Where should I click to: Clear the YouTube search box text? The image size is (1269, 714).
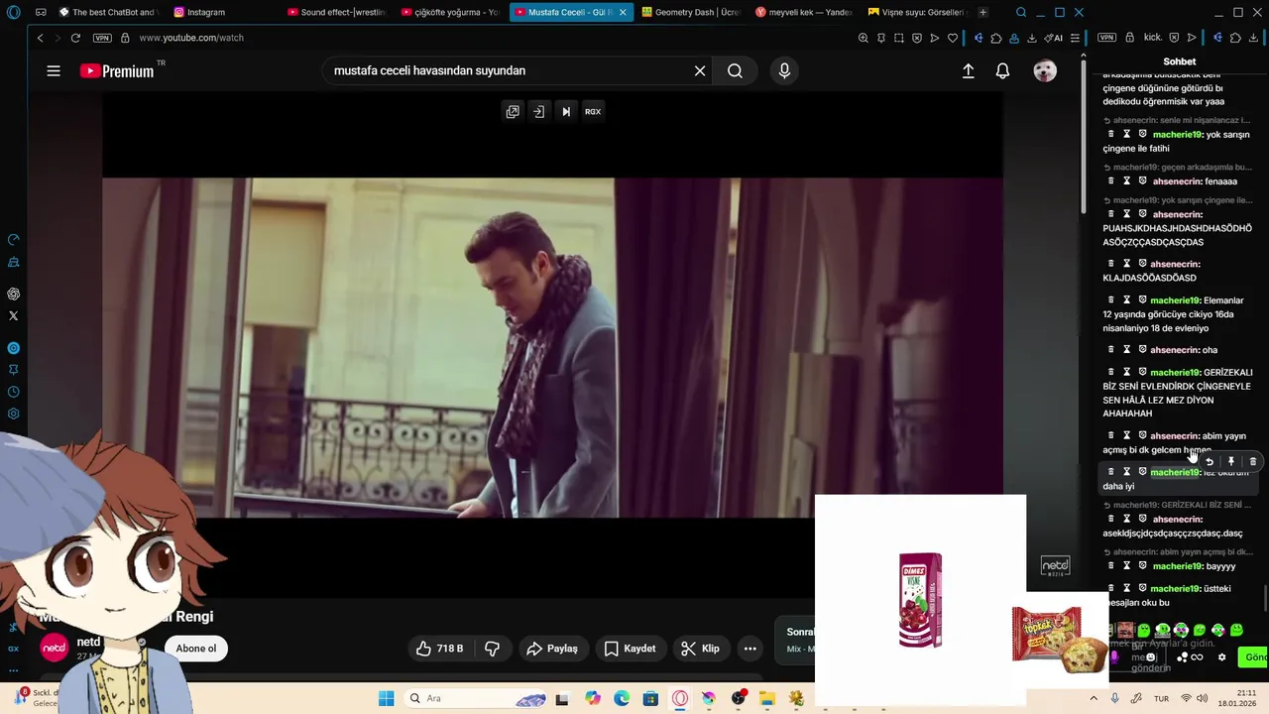[700, 70]
